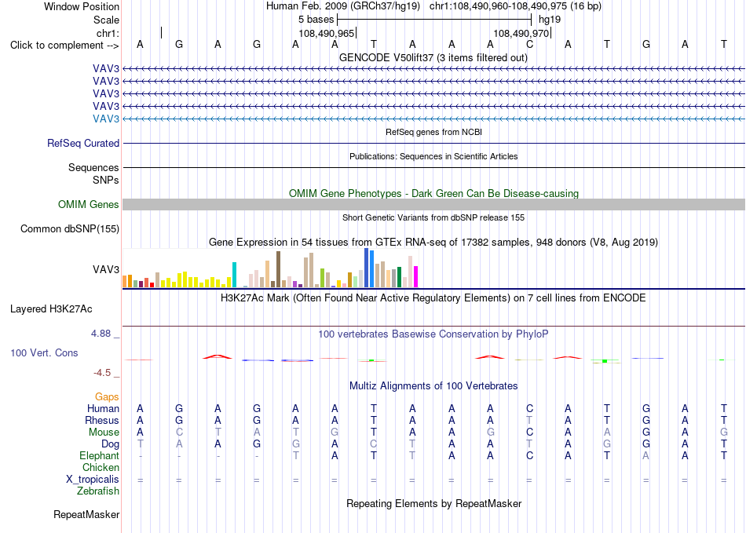Click the 'RefSeq genes from NCBI' title
746x533 pixels.
(433, 132)
